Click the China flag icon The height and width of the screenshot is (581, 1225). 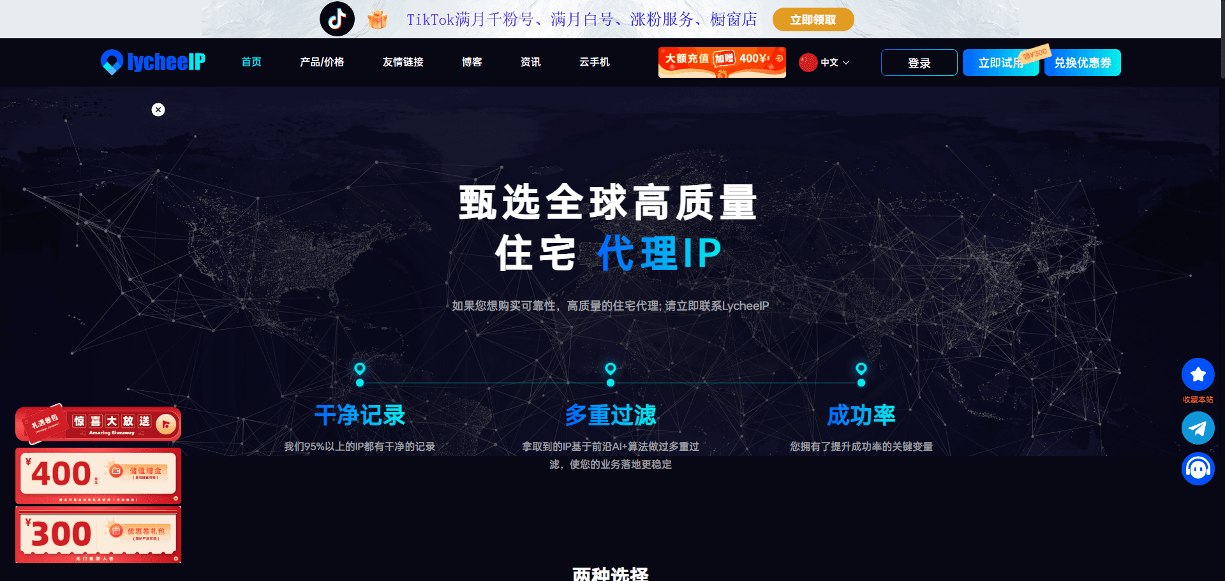[808, 63]
